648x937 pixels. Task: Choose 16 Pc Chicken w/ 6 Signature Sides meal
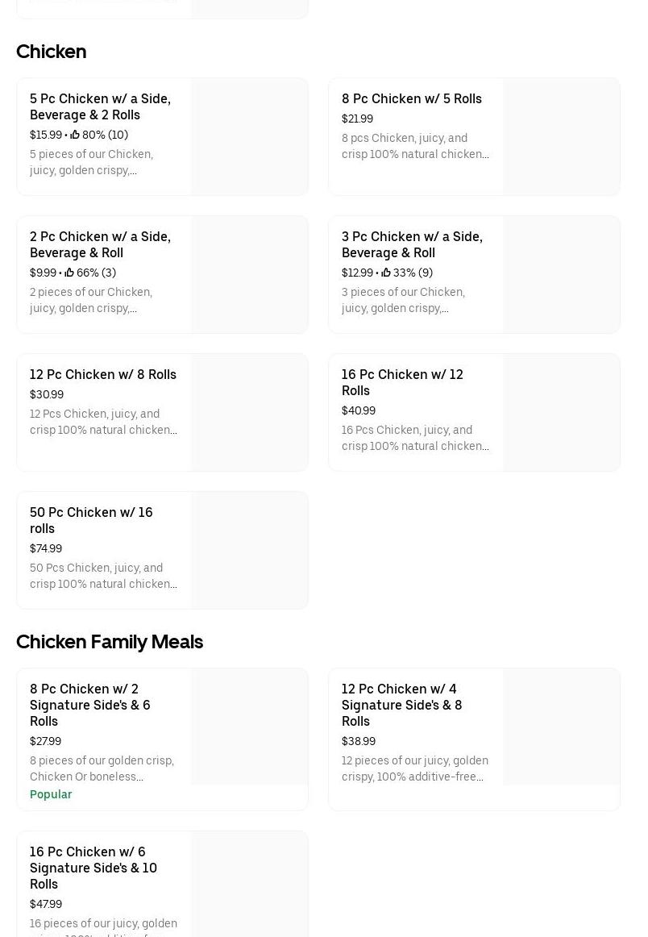[93, 868]
